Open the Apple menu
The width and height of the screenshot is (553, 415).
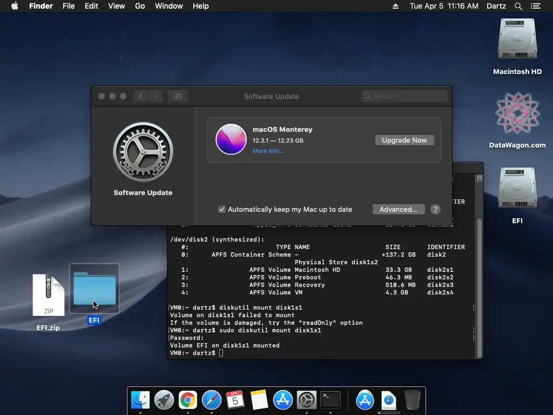(x=15, y=6)
